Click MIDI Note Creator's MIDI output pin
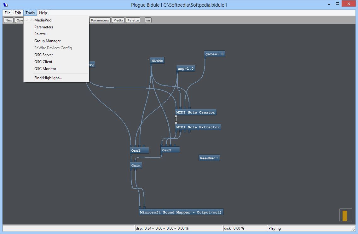This screenshot has width=358, height=234. pos(176,117)
